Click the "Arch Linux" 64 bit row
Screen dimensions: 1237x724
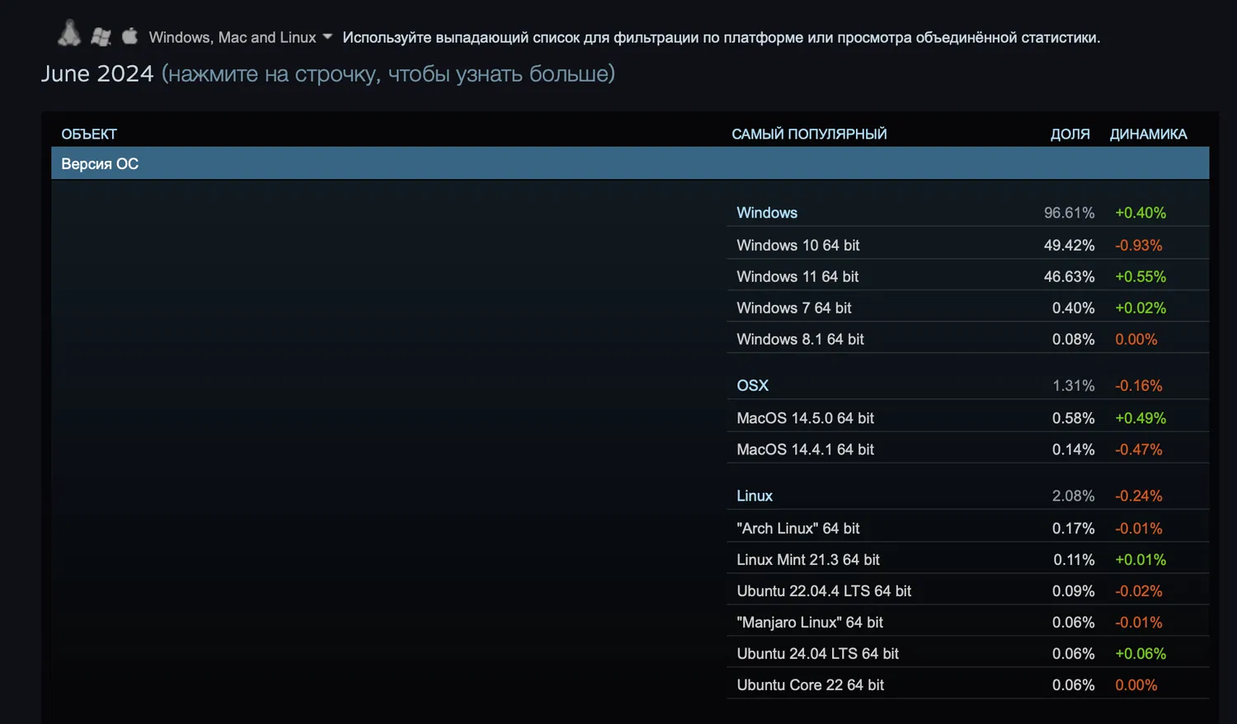click(968, 528)
